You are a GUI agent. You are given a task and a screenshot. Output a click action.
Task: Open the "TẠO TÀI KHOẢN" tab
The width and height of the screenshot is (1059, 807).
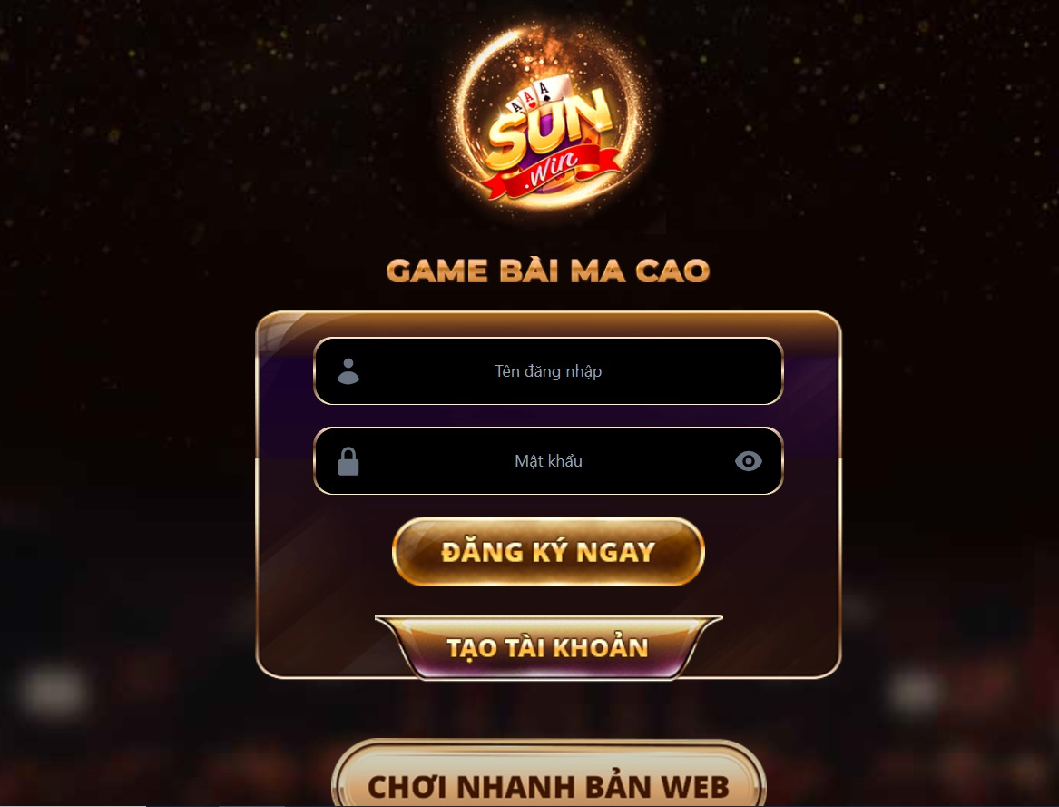(x=548, y=647)
